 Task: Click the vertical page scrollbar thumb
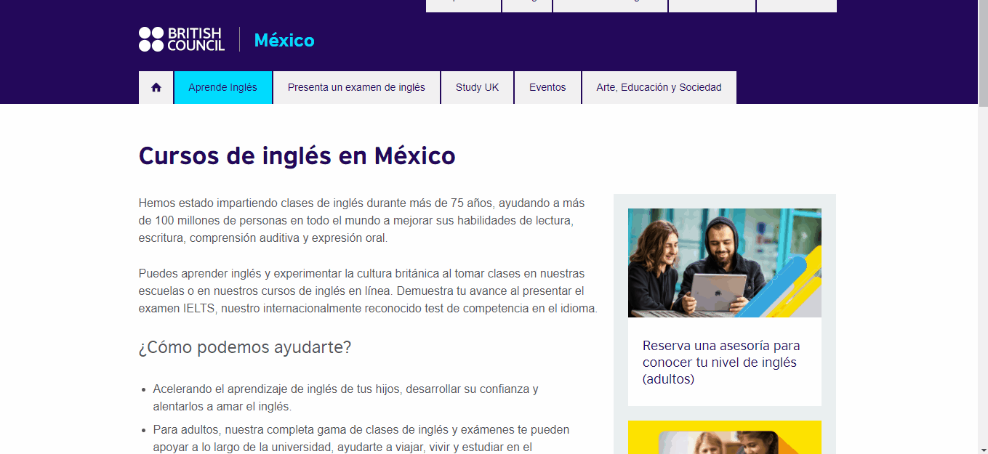(x=983, y=54)
